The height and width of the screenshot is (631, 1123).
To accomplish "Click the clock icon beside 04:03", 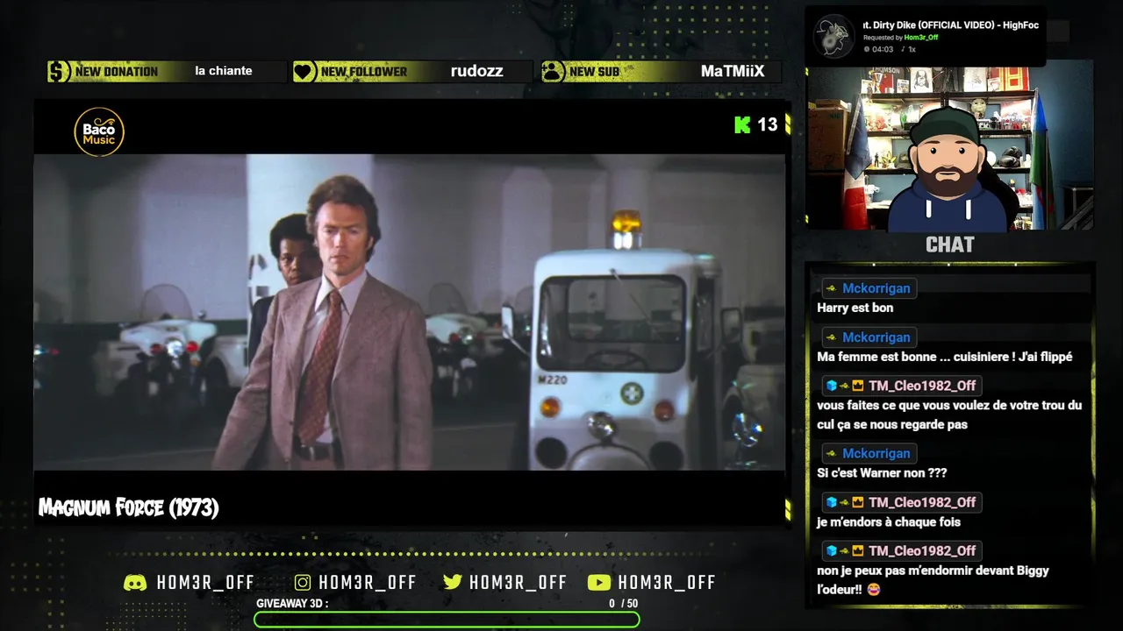I will pos(867,49).
